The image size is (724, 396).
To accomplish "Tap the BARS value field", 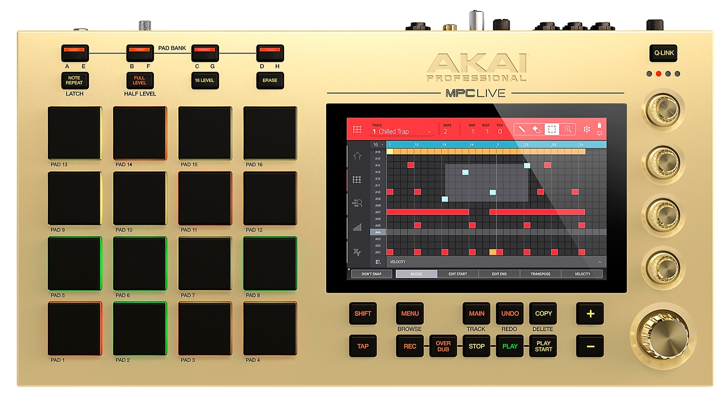I will coord(446,131).
